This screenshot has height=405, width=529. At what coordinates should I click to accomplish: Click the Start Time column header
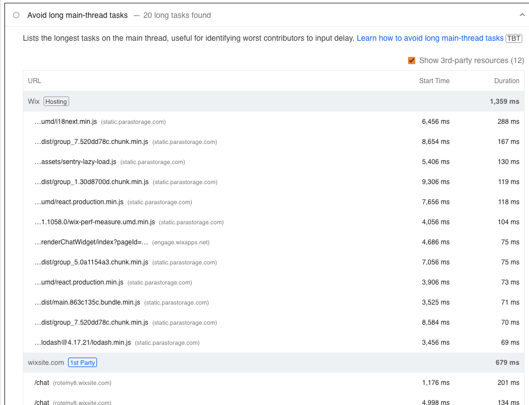tap(434, 80)
